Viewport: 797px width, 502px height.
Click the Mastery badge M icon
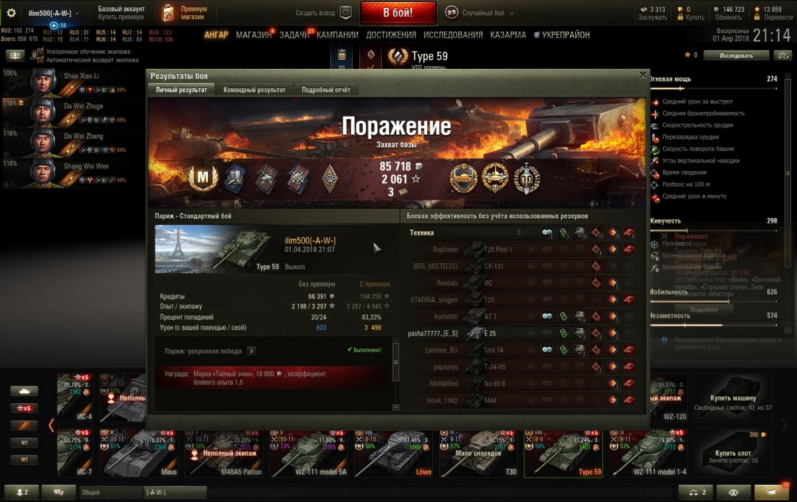[201, 178]
